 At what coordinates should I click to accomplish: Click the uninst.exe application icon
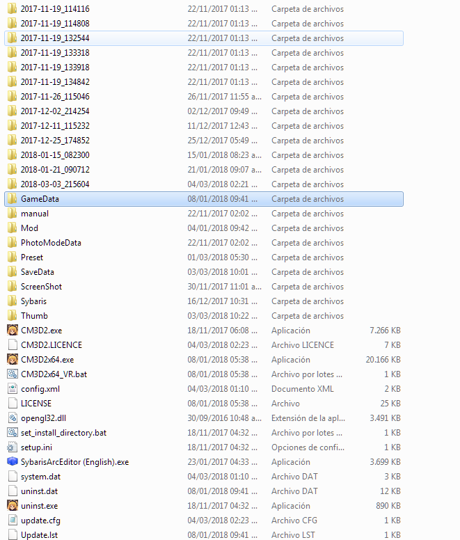[13, 506]
